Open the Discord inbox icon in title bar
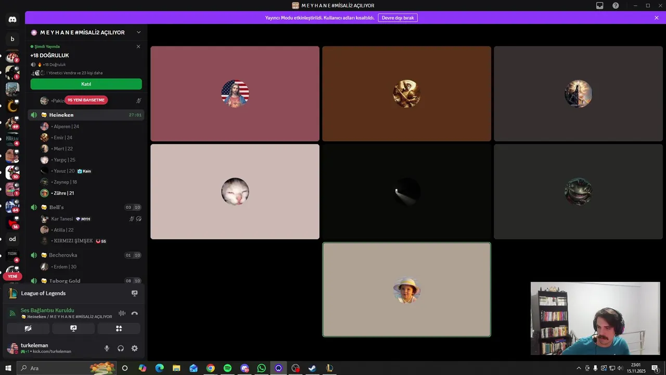 tap(600, 6)
